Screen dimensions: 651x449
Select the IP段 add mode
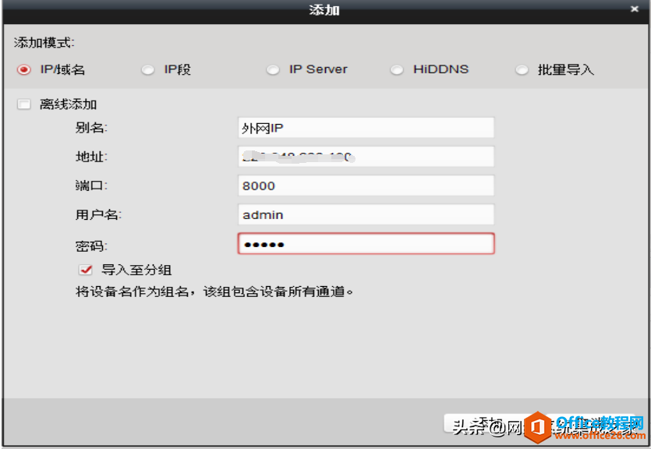coord(147,69)
